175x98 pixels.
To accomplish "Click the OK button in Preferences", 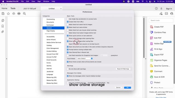I will [x=127, y=88].
